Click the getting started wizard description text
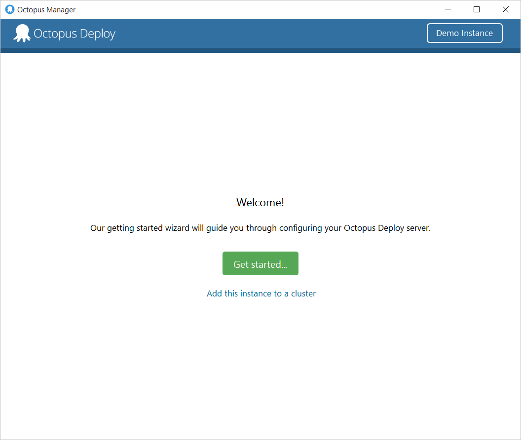Viewport: 521px width, 440px height. coord(260,228)
